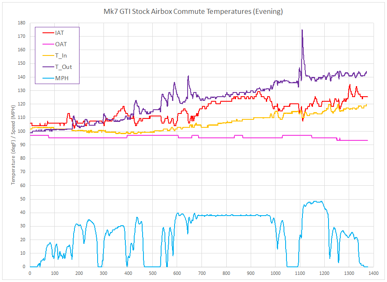This screenshot has height=282, width=387.
Task: Click the y-axis label 130
Action: (x=21, y=90)
